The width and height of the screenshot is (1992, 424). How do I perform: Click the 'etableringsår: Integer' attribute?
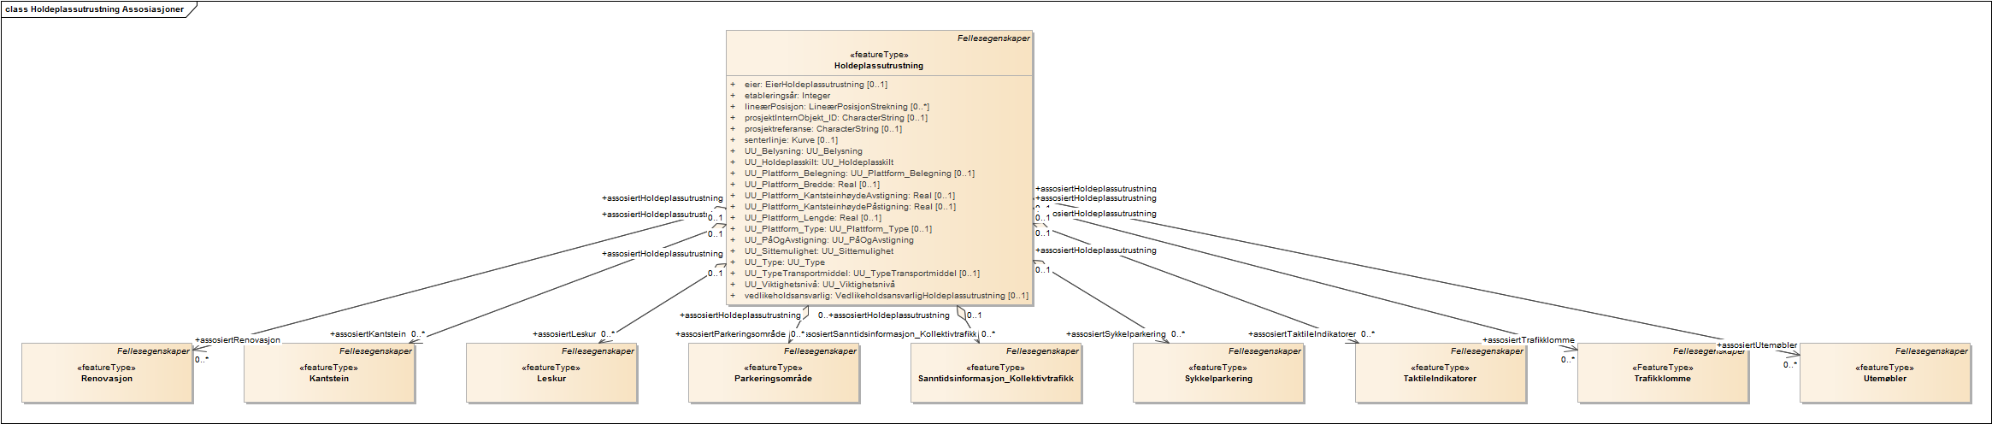coord(787,96)
